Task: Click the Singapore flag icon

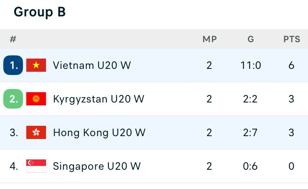Action: click(36, 166)
